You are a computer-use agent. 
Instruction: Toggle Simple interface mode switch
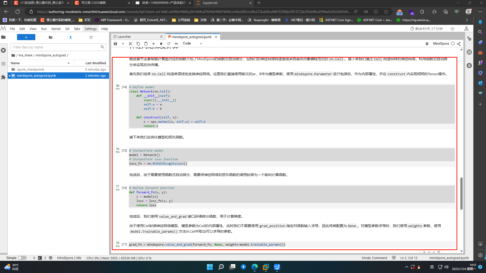click(x=22, y=258)
